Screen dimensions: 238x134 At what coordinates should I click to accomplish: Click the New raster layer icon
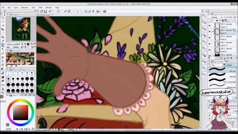216,58
